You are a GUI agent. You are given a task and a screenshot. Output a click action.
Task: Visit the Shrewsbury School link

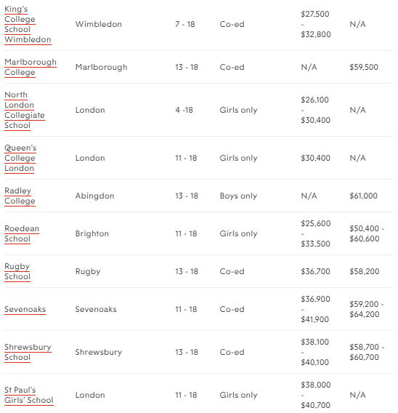click(x=28, y=352)
